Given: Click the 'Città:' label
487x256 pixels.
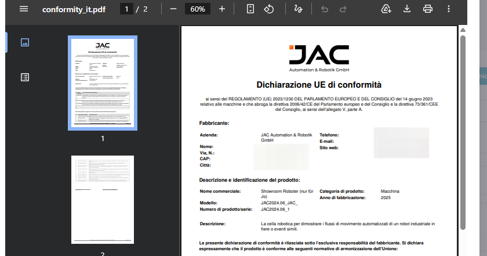Looking at the screenshot, I should coord(205,165).
